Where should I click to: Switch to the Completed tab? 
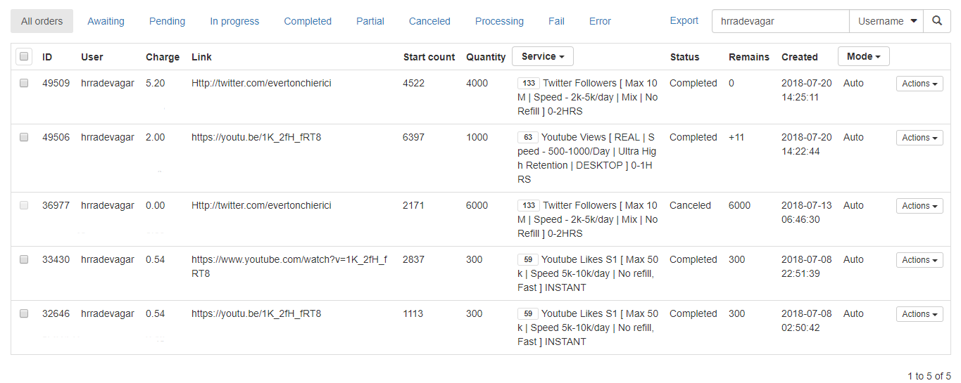point(308,21)
